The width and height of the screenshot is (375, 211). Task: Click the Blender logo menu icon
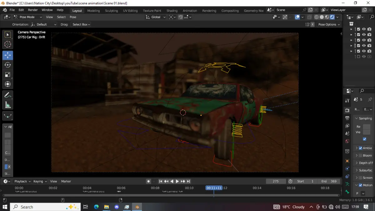pyautogui.click(x=5, y=10)
